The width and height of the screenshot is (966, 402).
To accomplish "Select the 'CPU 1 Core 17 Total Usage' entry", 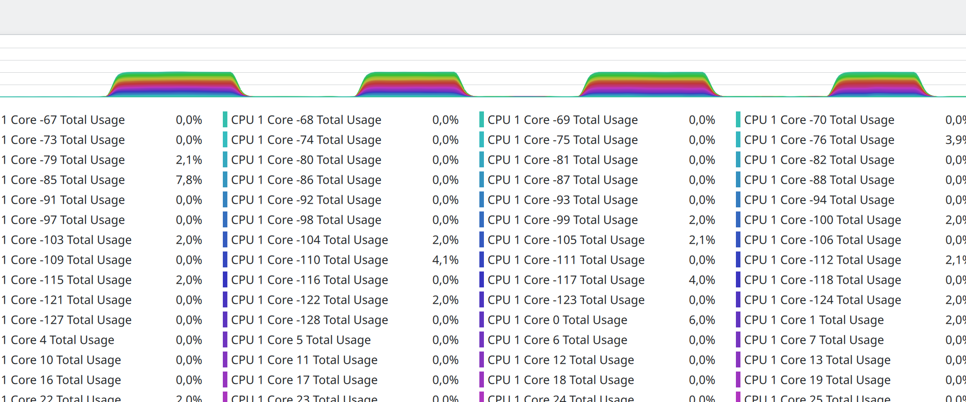I will coord(304,380).
